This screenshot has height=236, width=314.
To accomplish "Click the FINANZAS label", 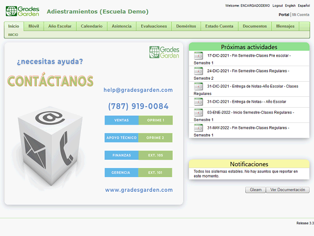I will (122, 155).
